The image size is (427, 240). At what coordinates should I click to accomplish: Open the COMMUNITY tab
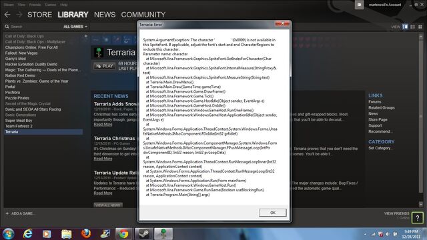click(x=143, y=15)
